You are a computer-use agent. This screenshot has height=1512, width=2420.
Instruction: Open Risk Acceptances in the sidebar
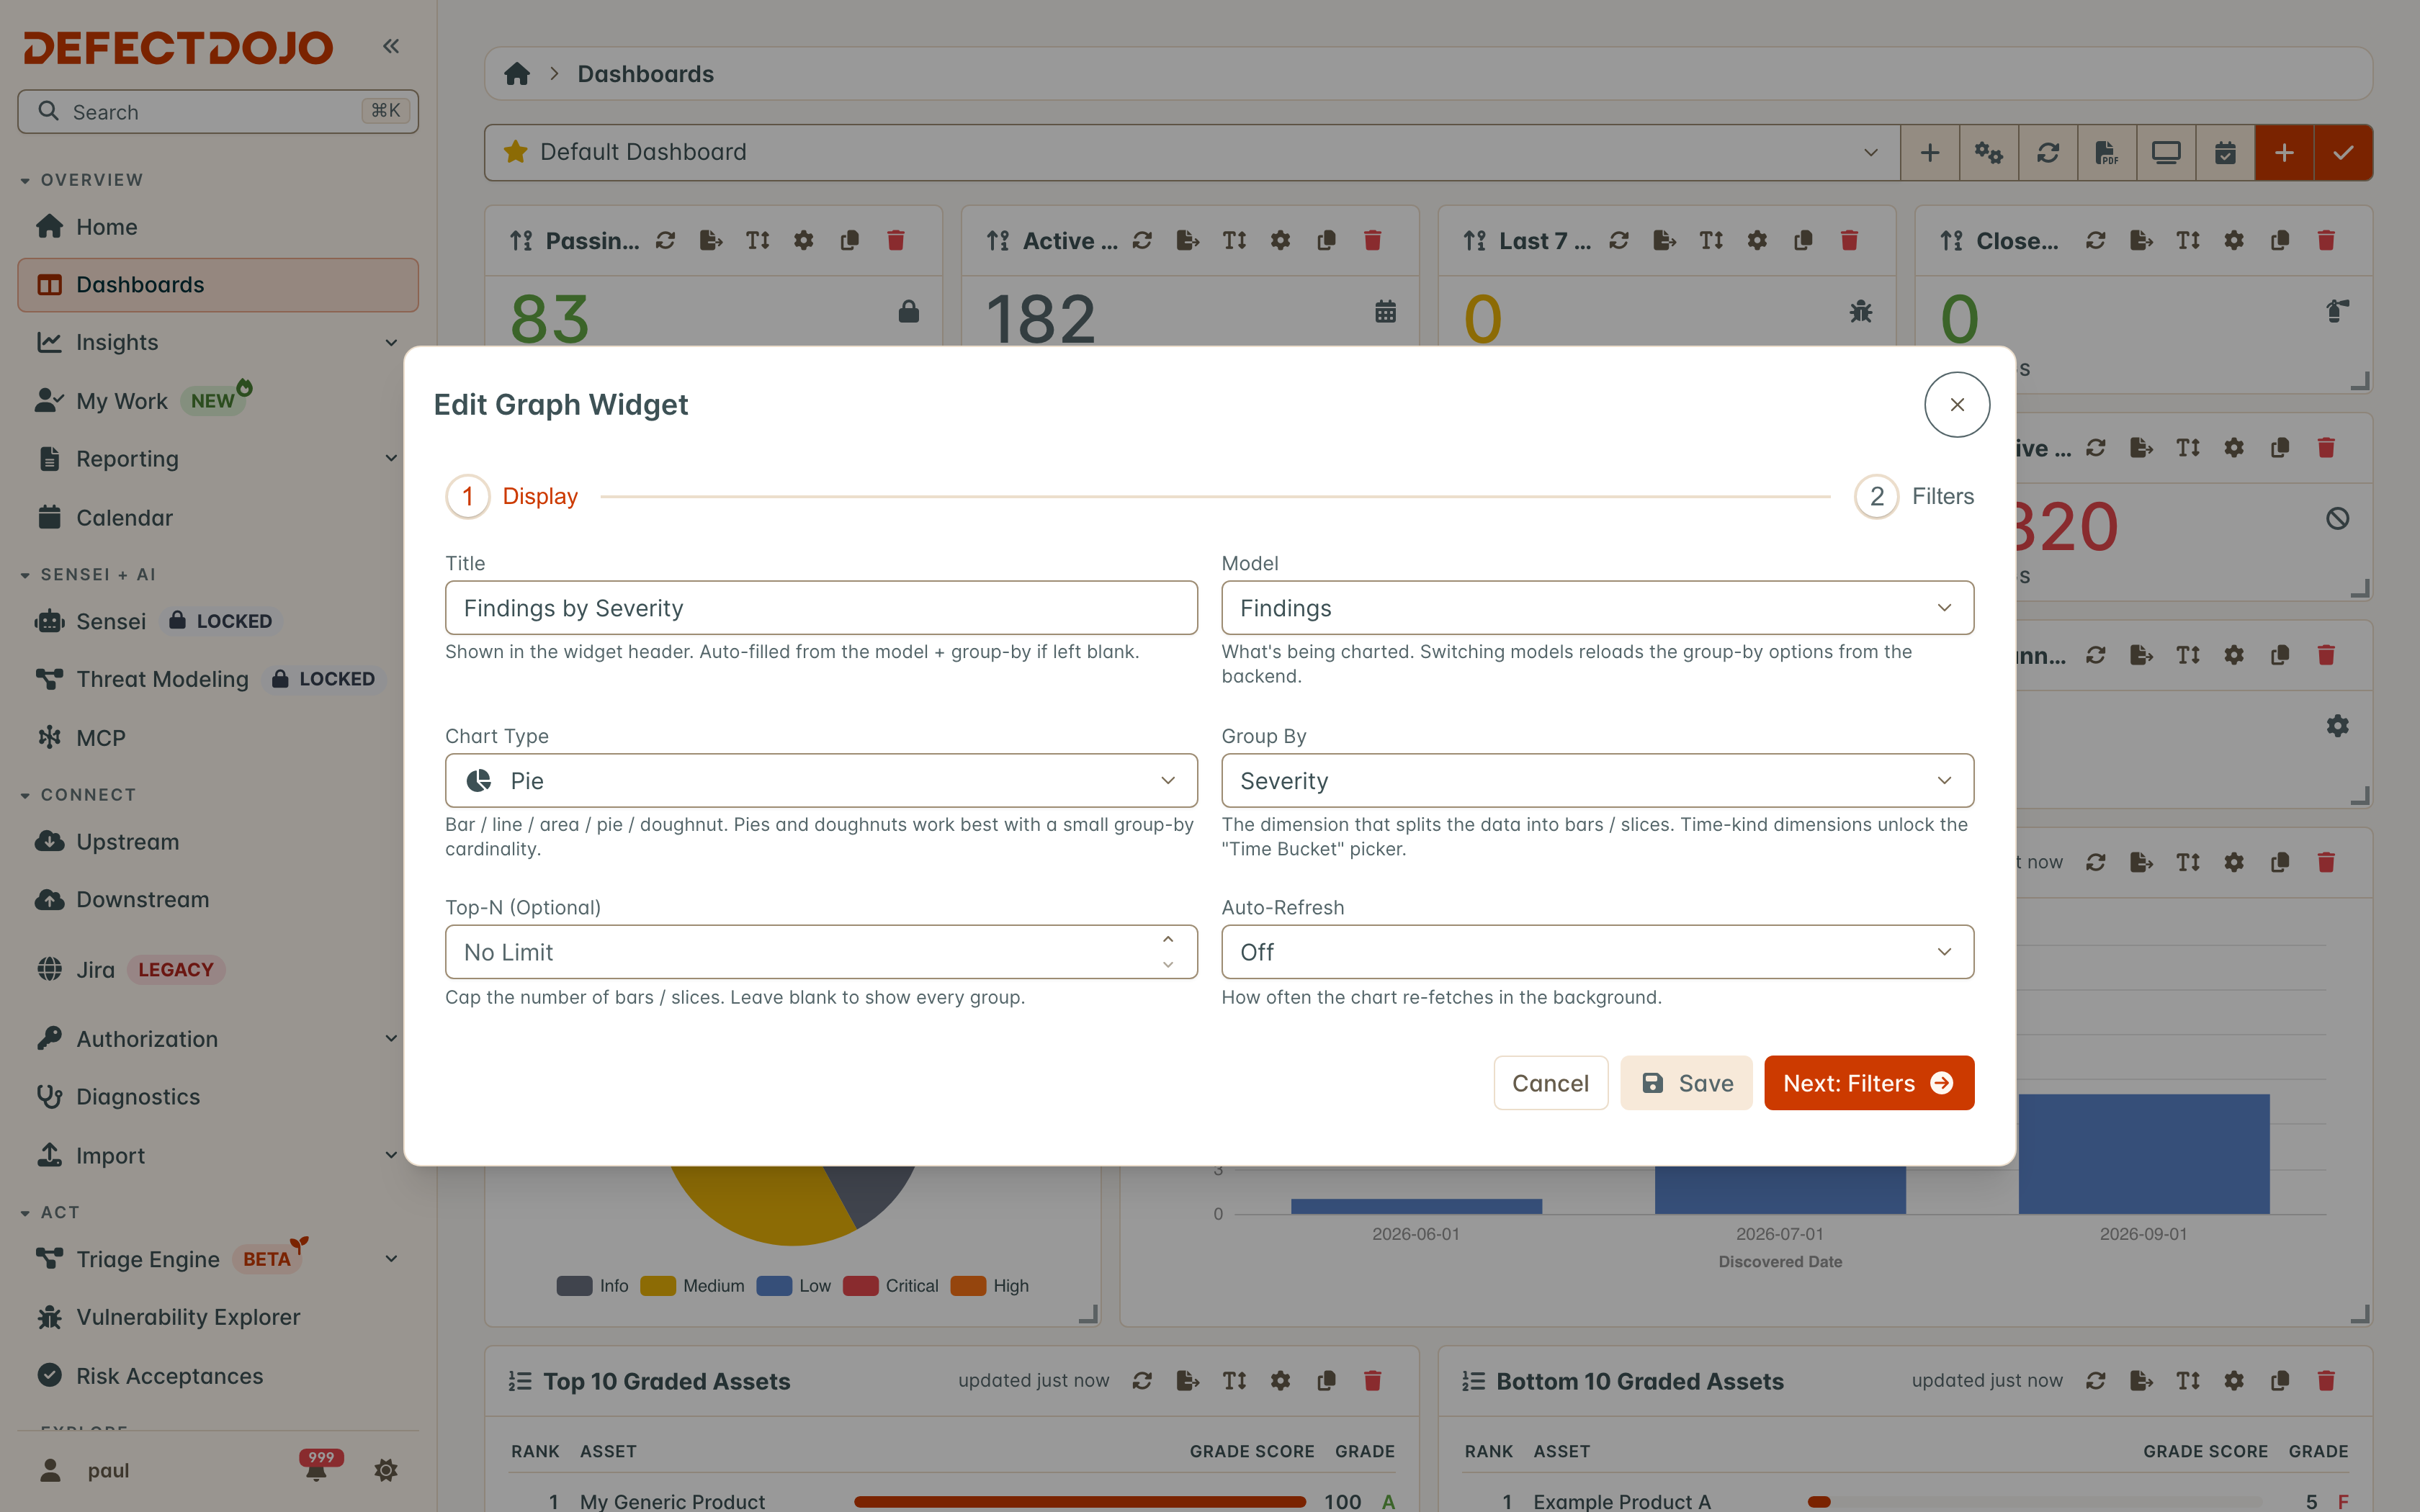coord(217,1376)
